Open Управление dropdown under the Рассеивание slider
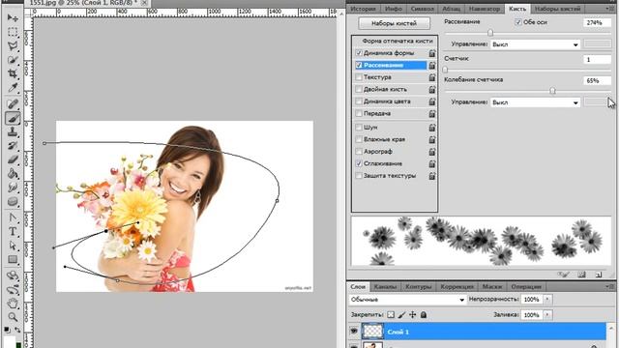Image resolution: width=619 pixels, height=348 pixels. 535,44
